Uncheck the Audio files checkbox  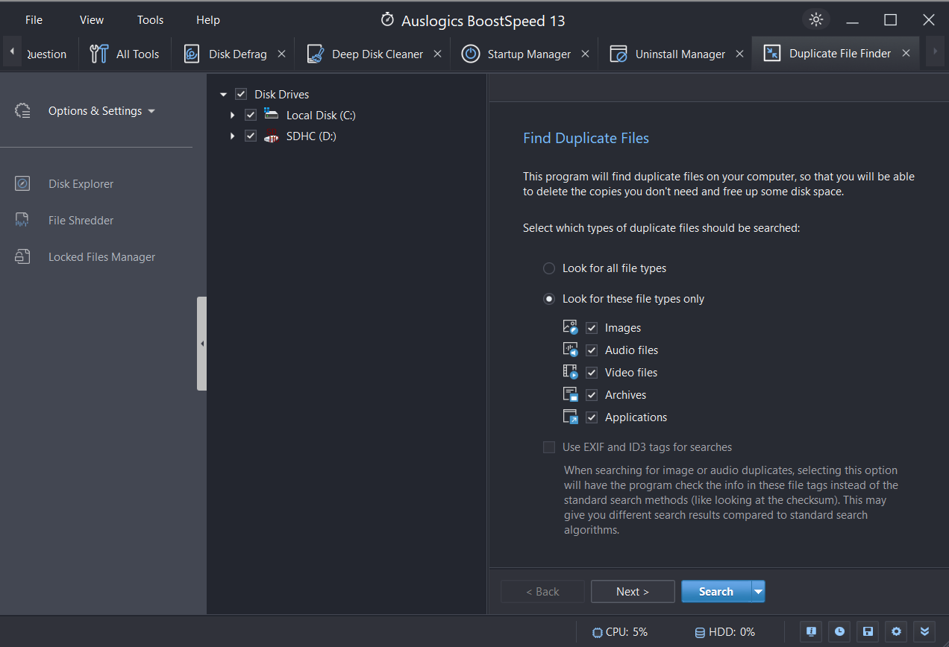(x=592, y=350)
